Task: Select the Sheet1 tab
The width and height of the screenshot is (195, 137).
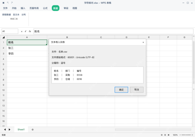Action: [21, 129]
